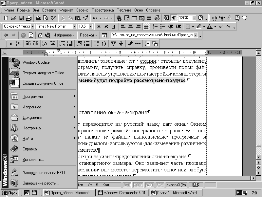Click the Ru language indicator in the tray

click(x=239, y=193)
